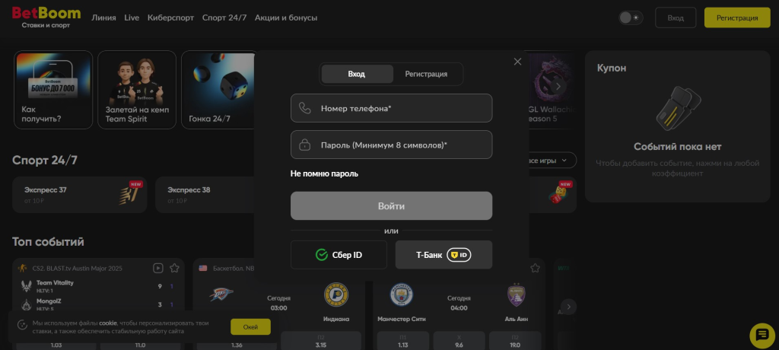Select the 3.15 odds for П2 Indiana
779x350 pixels.
(321, 341)
